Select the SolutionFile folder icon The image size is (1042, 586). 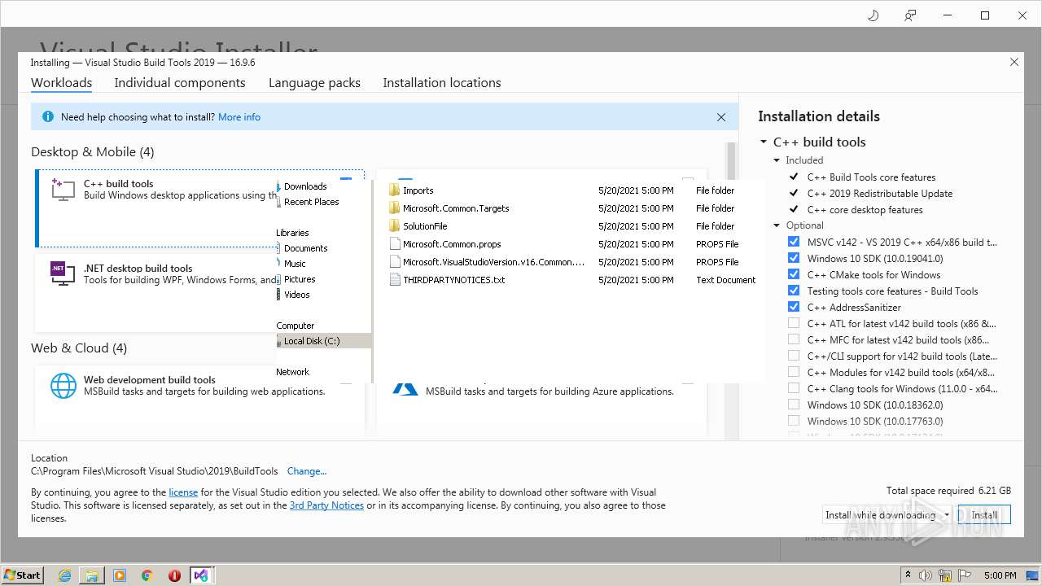pos(395,226)
